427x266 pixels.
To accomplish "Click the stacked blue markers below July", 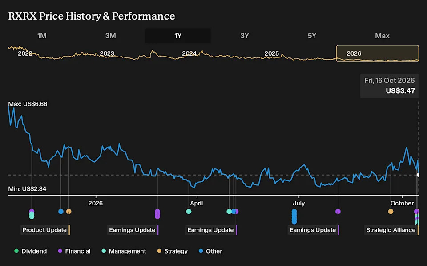I will (294, 217).
